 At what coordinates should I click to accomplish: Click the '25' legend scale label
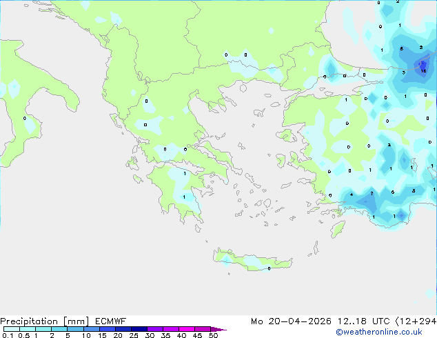pyautogui.click(x=134, y=335)
